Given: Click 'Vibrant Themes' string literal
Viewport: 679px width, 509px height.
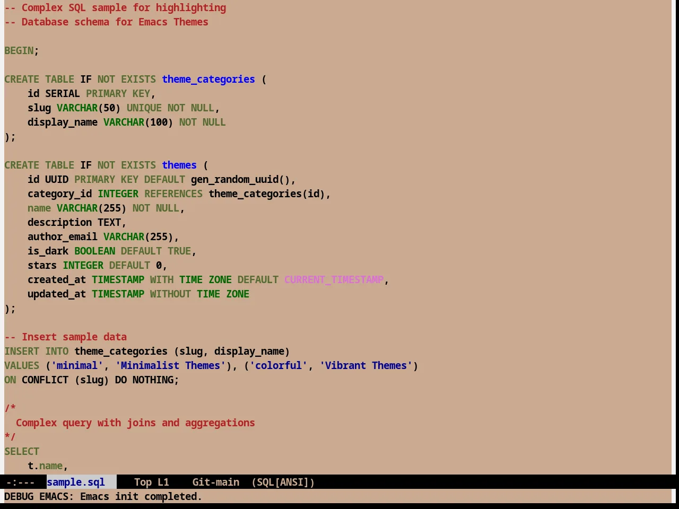Looking at the screenshot, I should click(x=366, y=365).
